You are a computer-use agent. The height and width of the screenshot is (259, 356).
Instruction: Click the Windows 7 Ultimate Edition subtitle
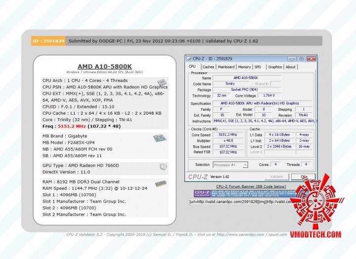point(105,72)
